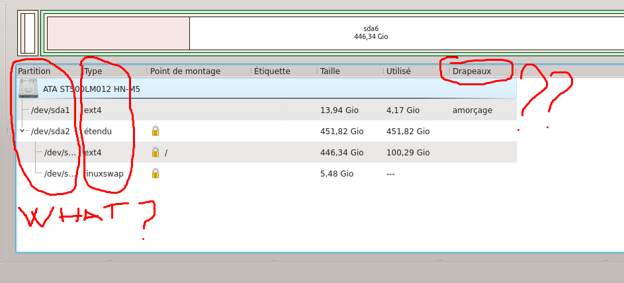Click the Point de montage column header
624x283 pixels.
coord(185,71)
